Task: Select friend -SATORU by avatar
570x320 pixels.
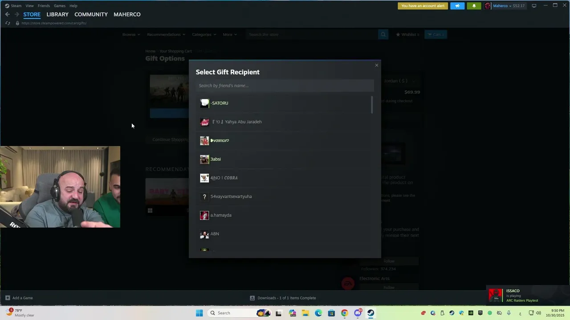Action: pos(204,103)
